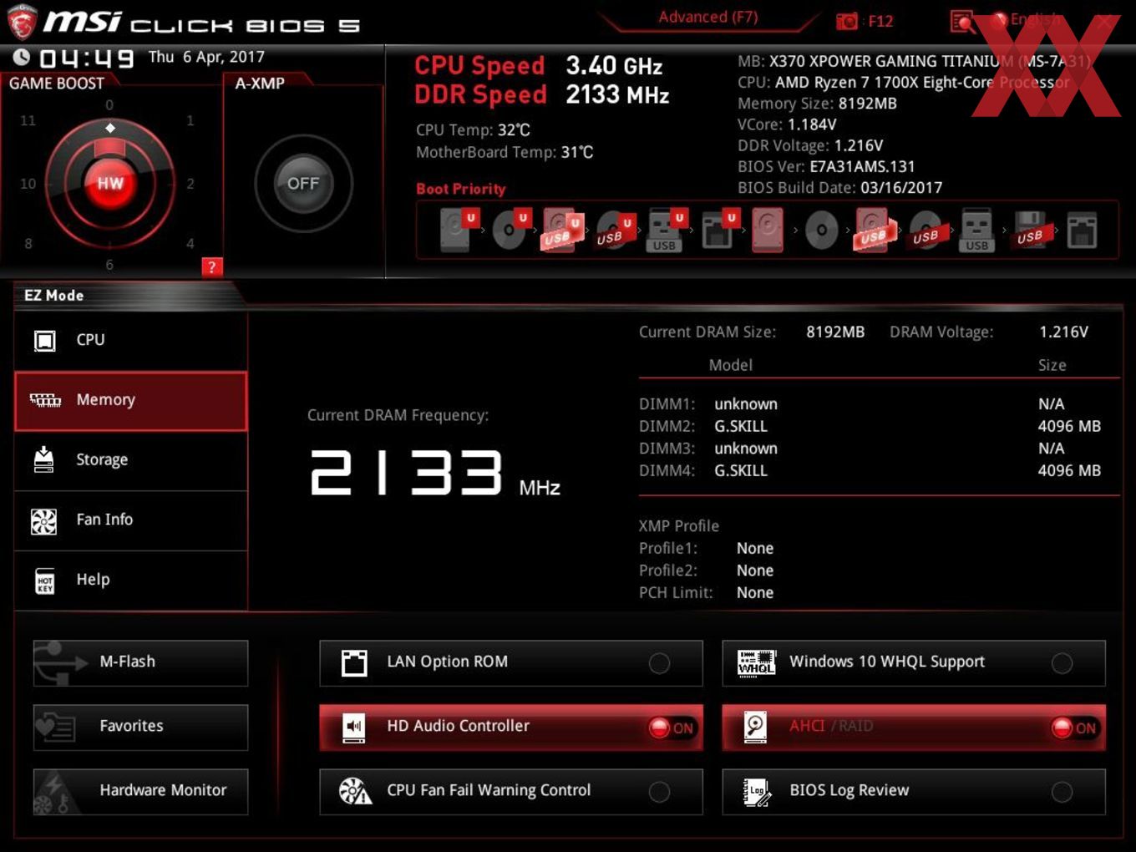
Task: Click the red question mark help icon
Action: click(x=212, y=266)
